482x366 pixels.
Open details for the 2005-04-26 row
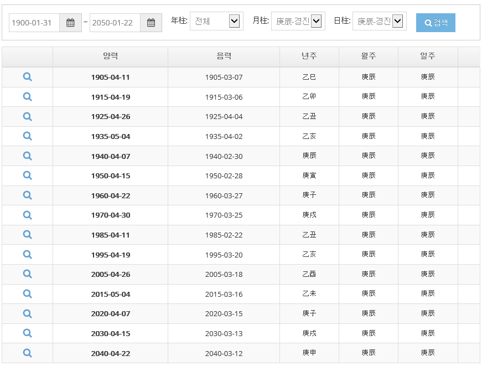point(27,274)
